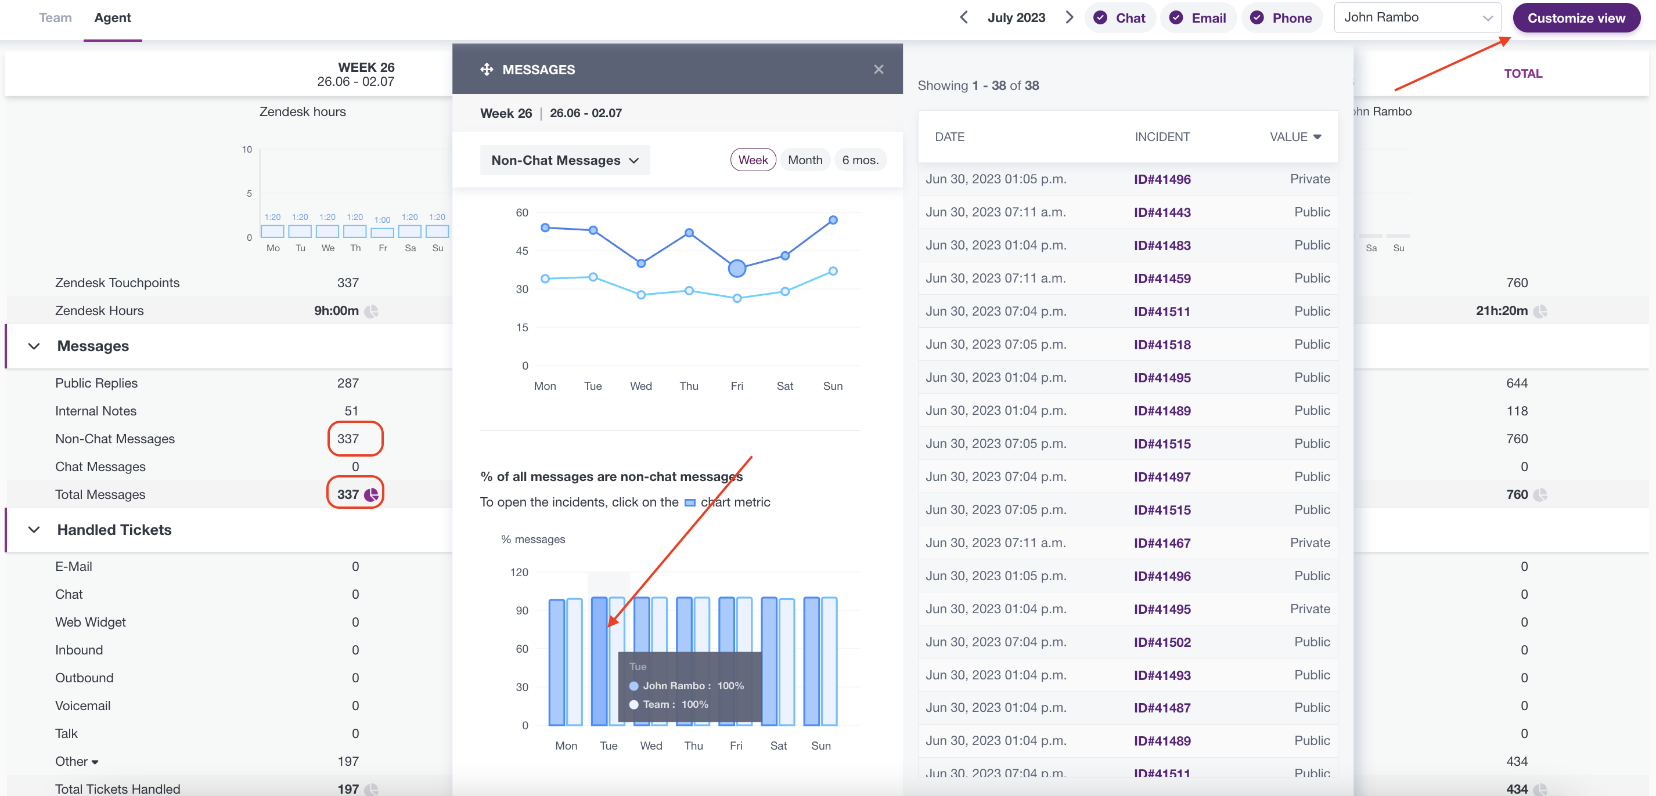Open pie chart icon beside total messages 760

(x=1540, y=495)
